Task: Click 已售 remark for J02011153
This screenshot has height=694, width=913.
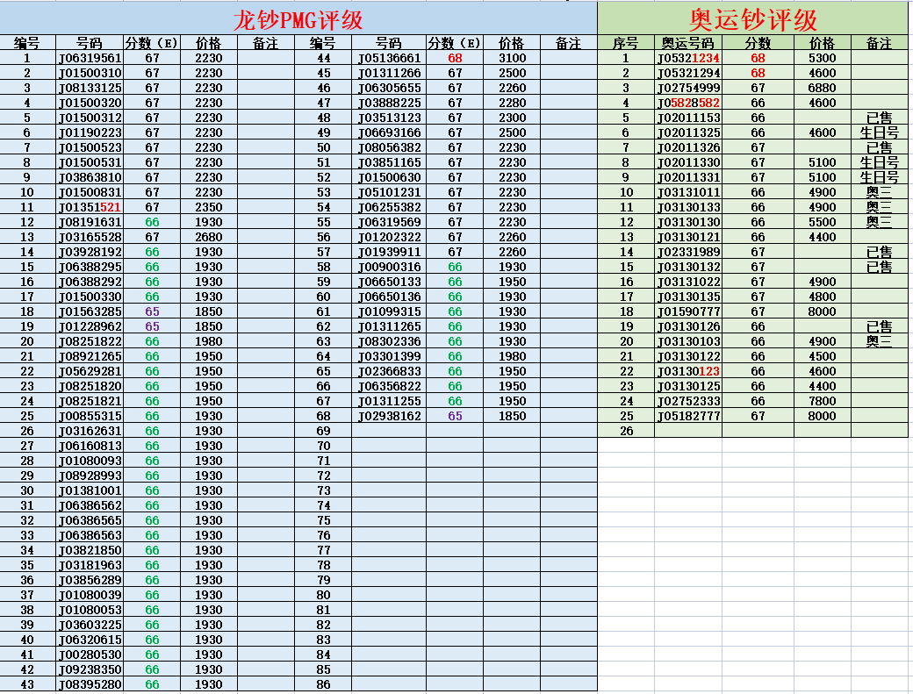Action: pos(880,118)
